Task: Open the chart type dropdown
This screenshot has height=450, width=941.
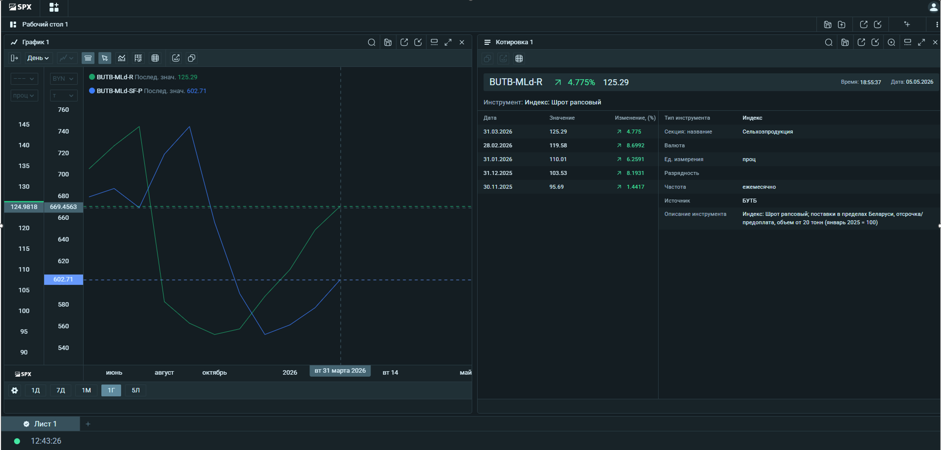Action: click(66, 58)
